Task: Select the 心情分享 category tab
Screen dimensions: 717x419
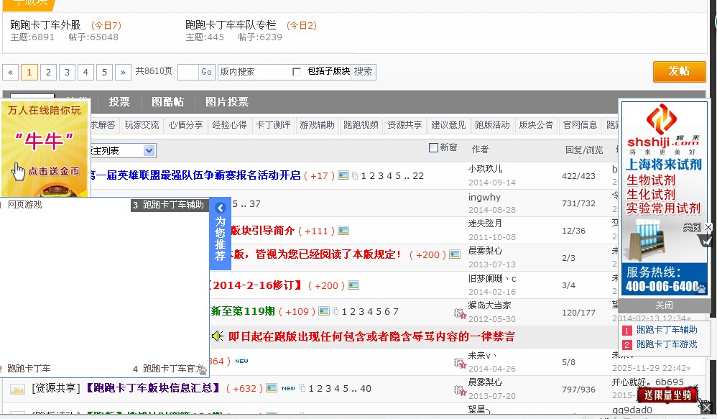Action: point(185,125)
